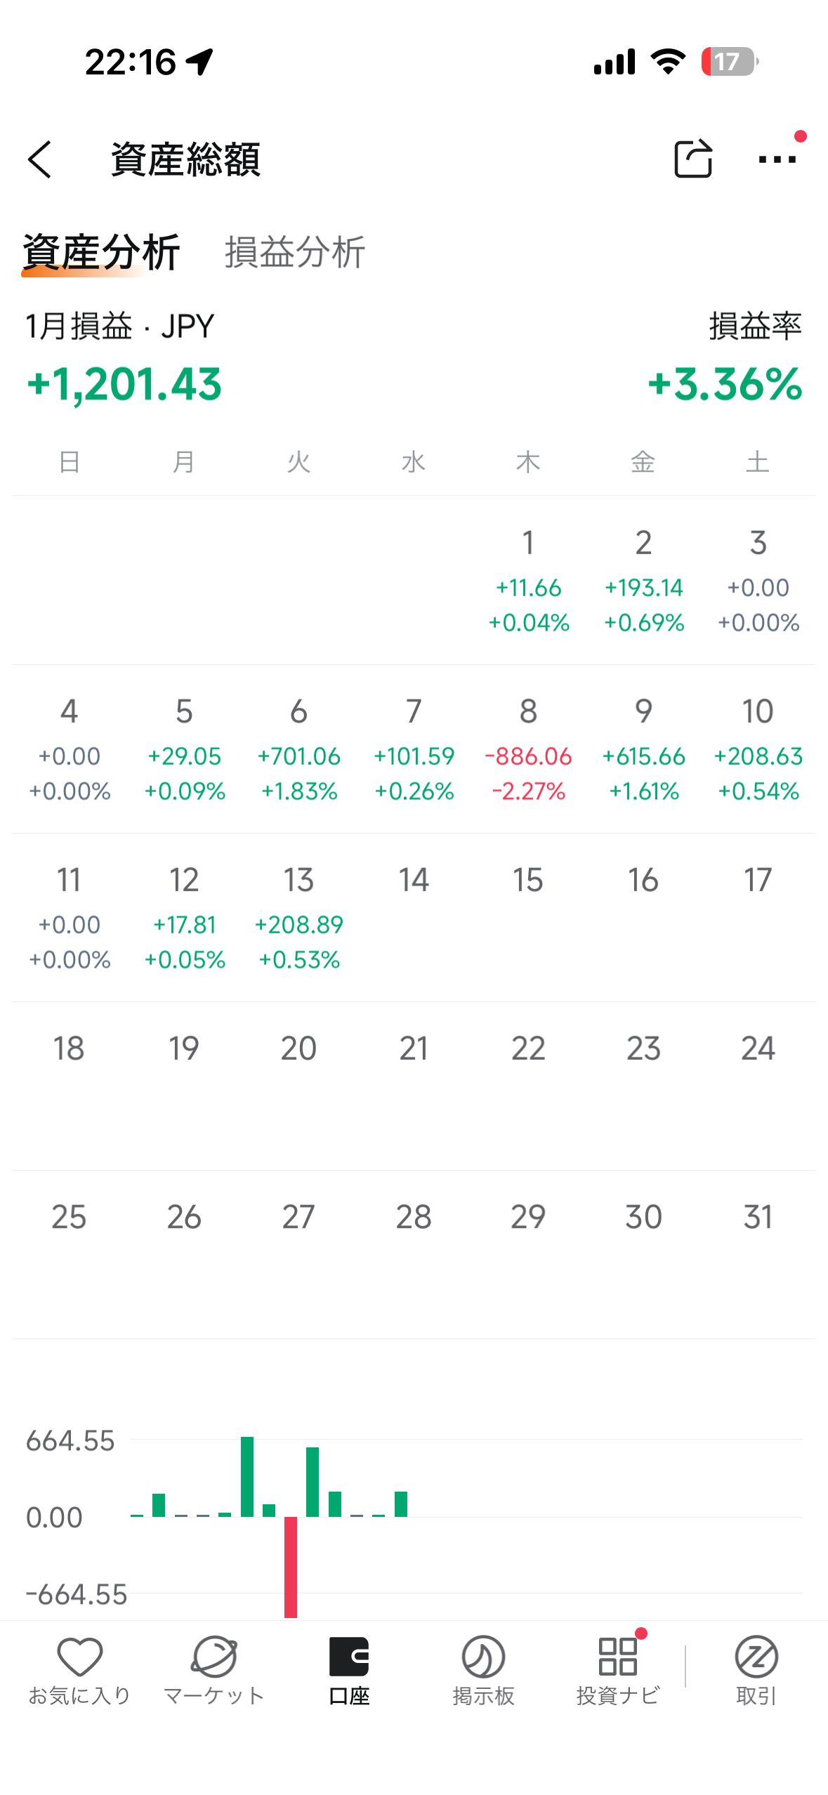Tap the share icon in header
Viewport: 828px width, 1795px height.
[692, 159]
